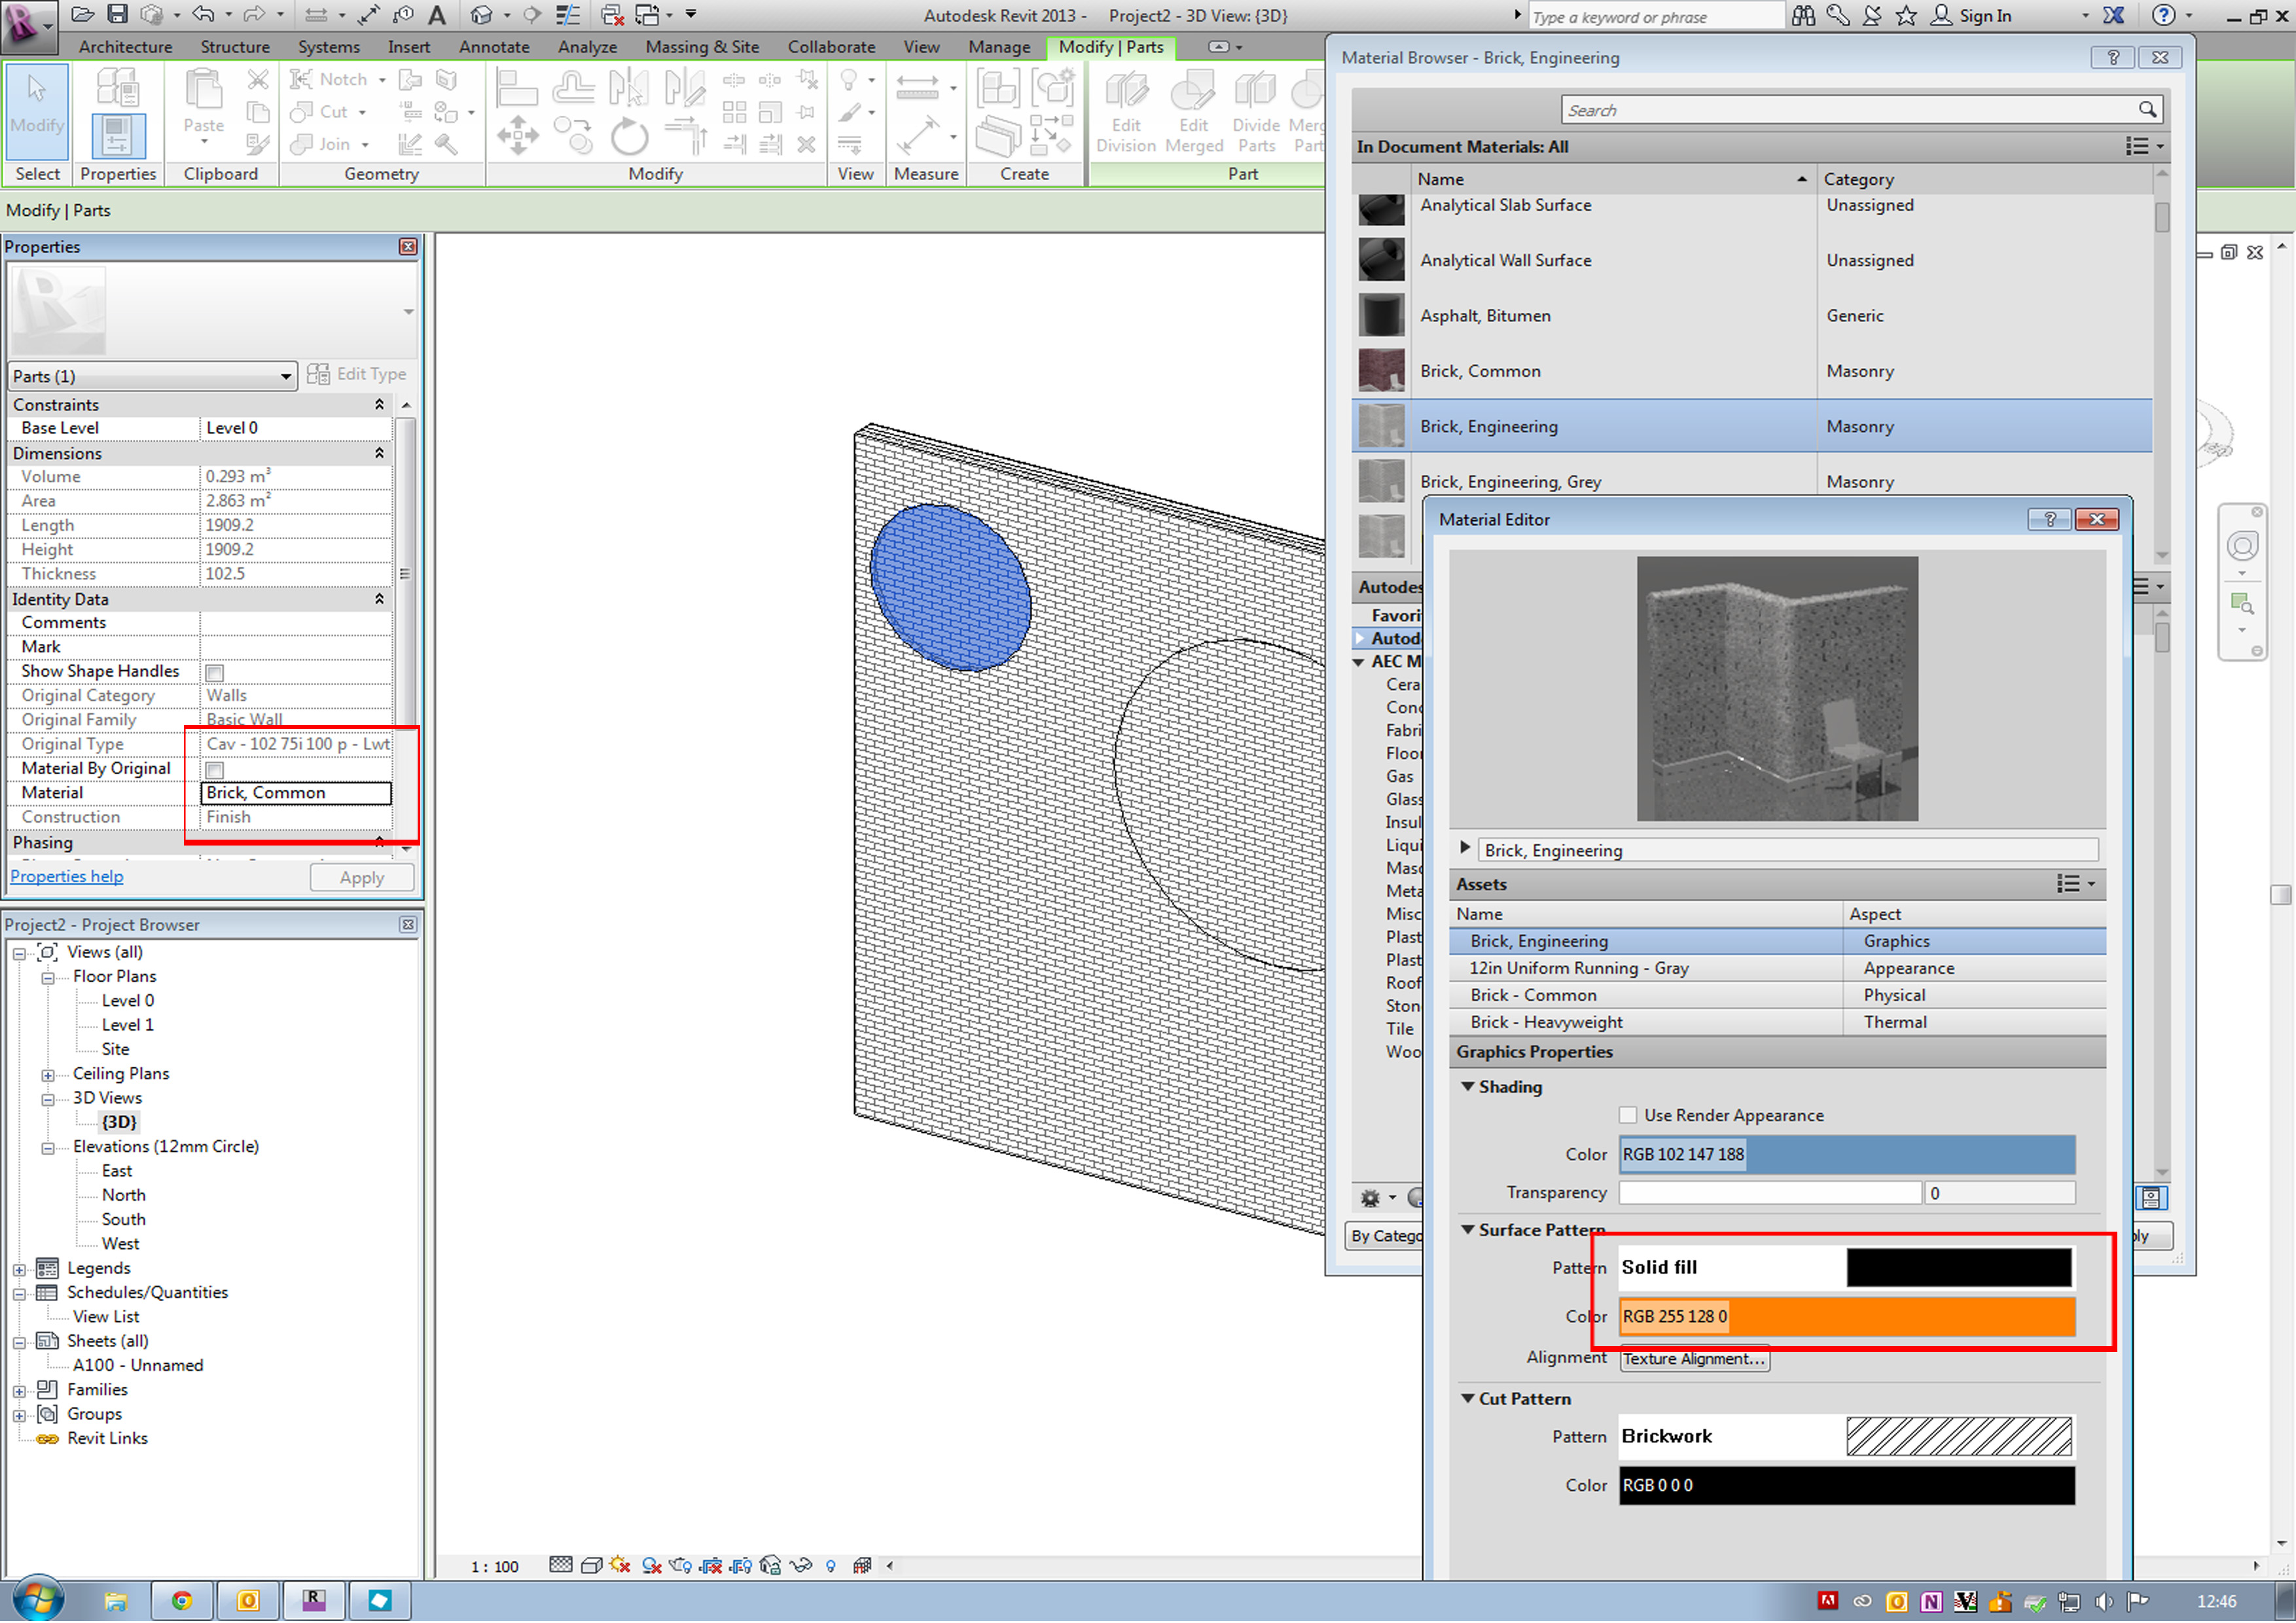Open the Architecture ribbon tab
Screen dimensions: 2296x1623
(x=125, y=47)
